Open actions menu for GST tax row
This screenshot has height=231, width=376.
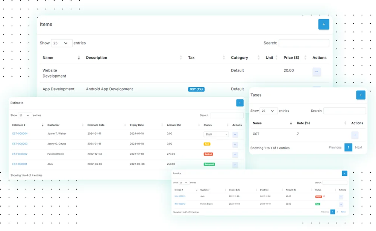[355, 135]
